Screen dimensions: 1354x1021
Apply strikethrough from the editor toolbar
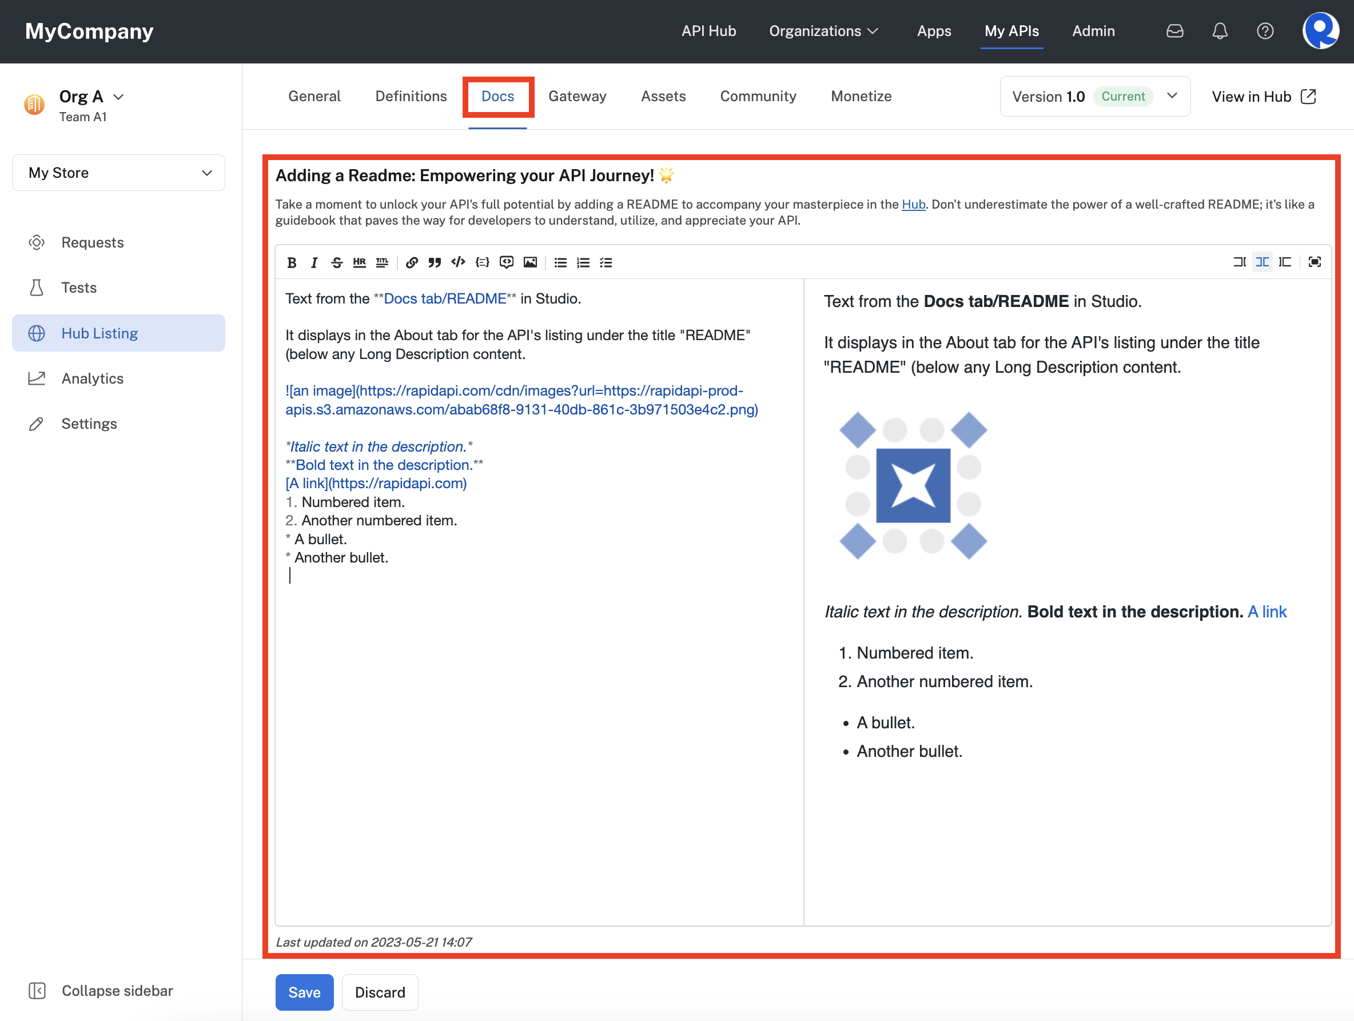coord(337,262)
